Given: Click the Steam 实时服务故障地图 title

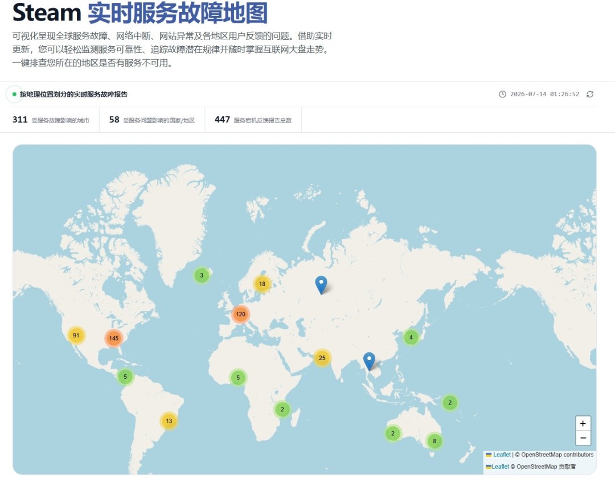Looking at the screenshot, I should tap(140, 13).
